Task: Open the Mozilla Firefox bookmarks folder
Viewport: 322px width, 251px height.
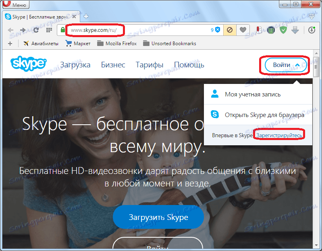Action: [x=117, y=44]
